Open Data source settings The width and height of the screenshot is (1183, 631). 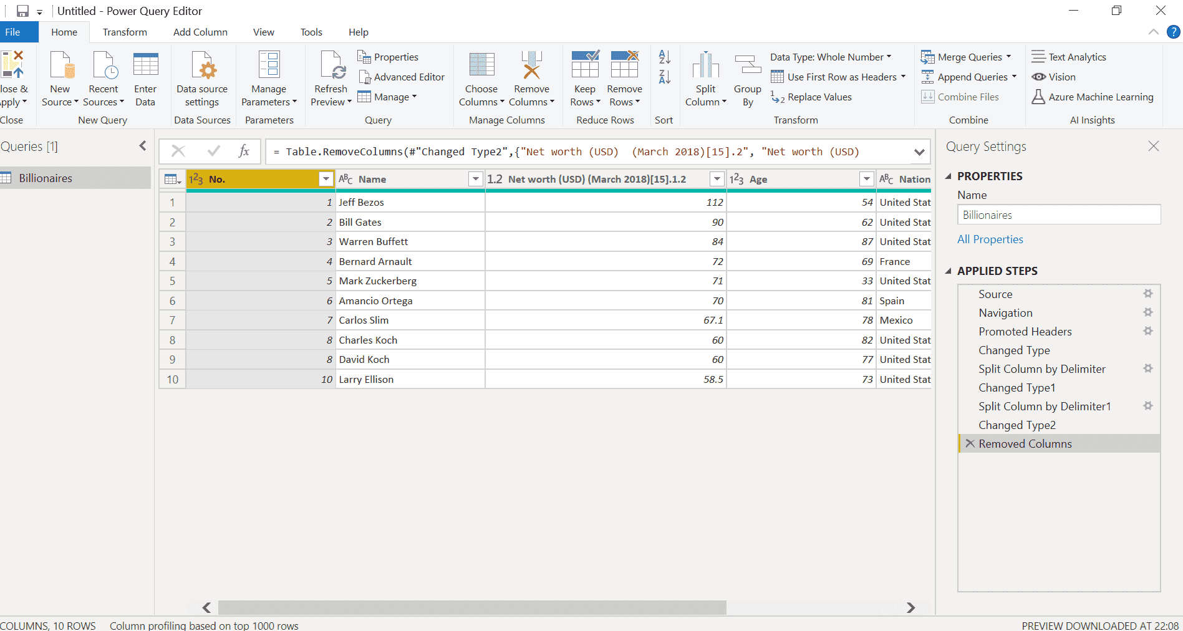[x=202, y=79]
